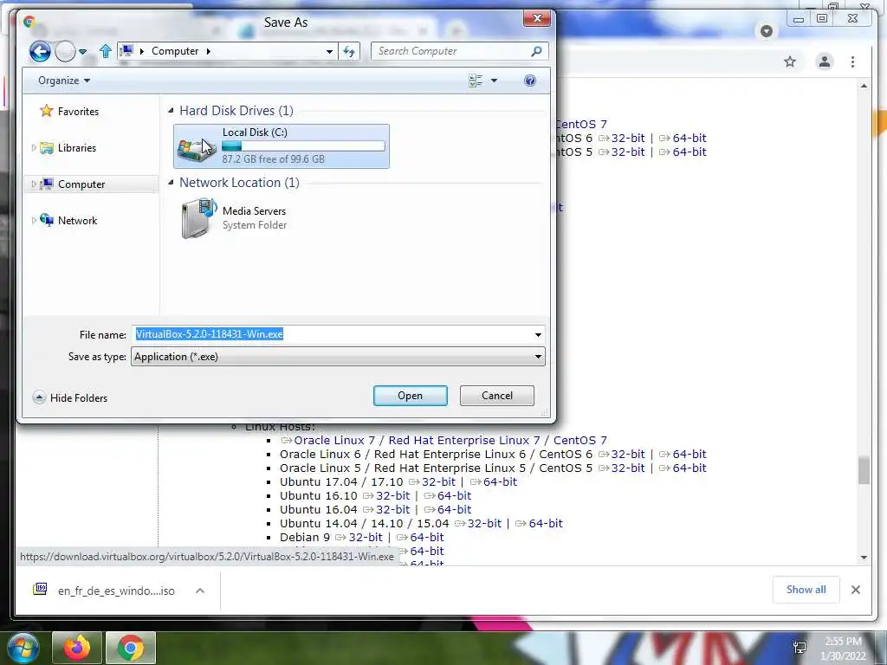The height and width of the screenshot is (665, 887).
Task: Select Local Disk (C:) drive
Action: 282,145
